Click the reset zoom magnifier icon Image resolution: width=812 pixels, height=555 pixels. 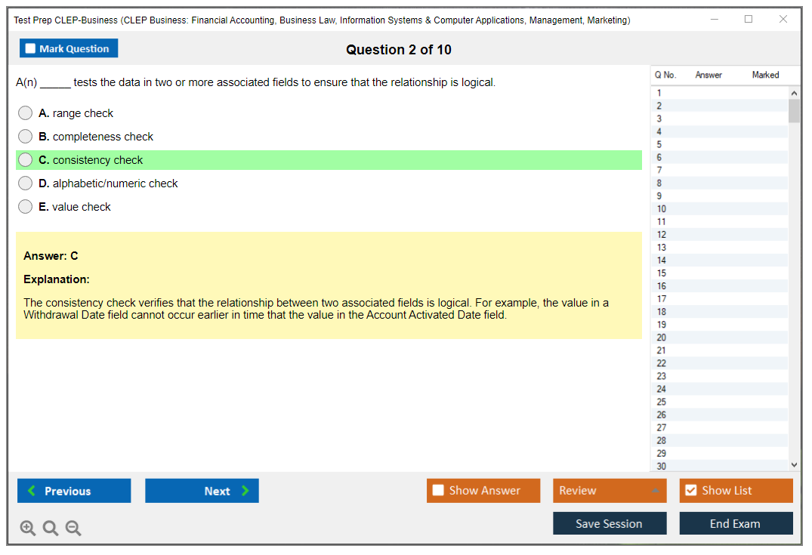click(x=51, y=529)
